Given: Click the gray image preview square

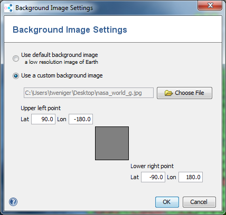Looking at the screenshot, I should pyautogui.click(x=112, y=143).
